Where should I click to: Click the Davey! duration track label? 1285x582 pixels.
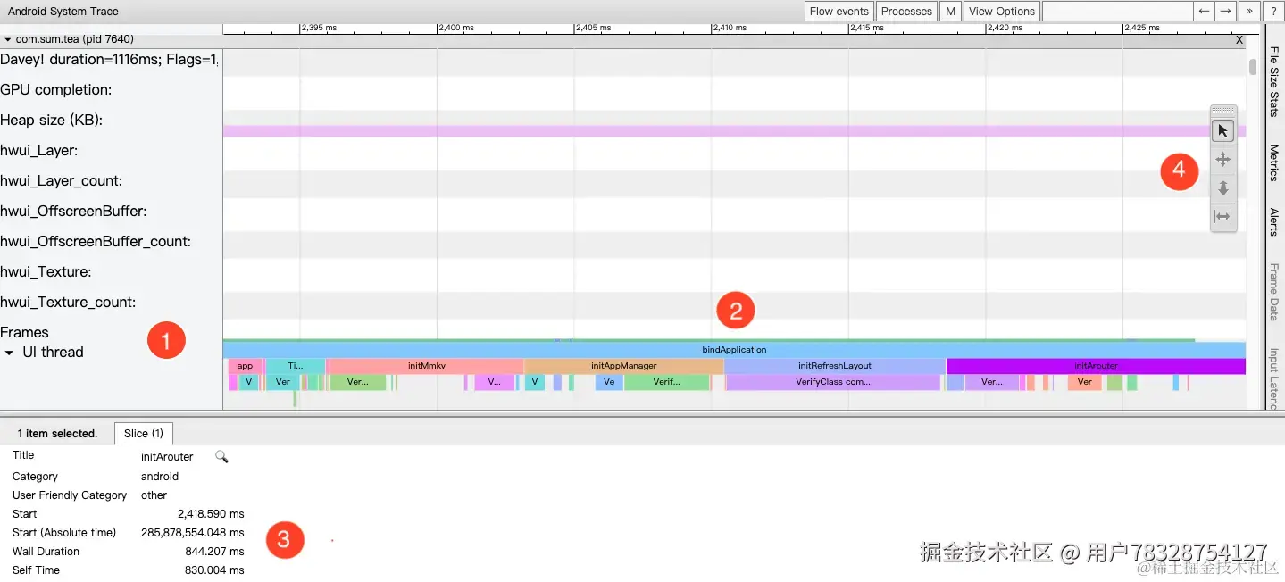[x=109, y=60]
